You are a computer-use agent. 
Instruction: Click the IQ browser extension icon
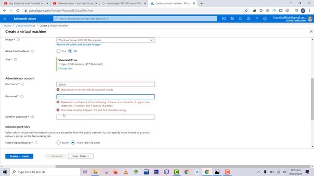point(274,11)
